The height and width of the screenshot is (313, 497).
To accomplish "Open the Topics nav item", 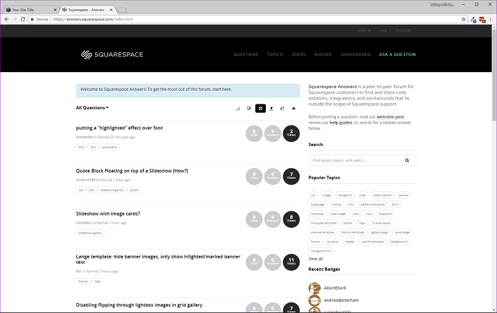I will click(275, 55).
